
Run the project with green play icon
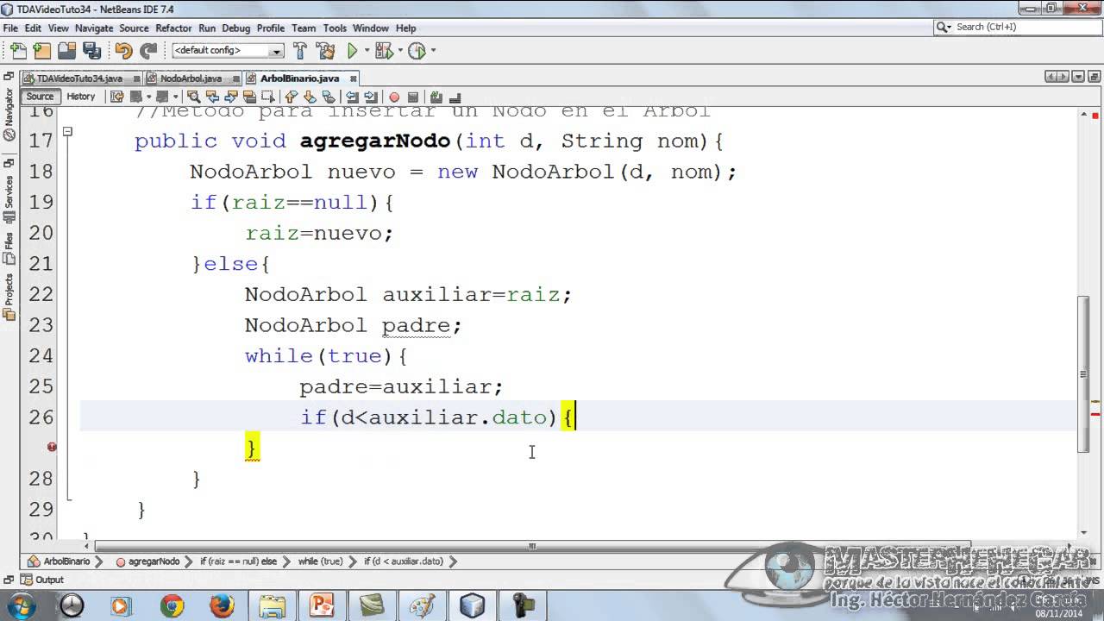tap(353, 51)
